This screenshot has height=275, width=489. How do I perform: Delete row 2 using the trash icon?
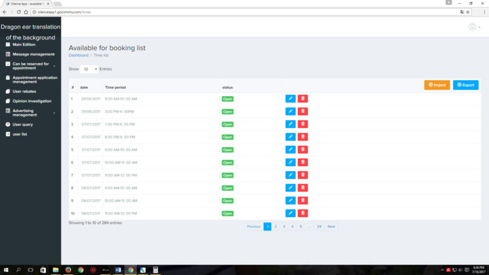(x=302, y=111)
